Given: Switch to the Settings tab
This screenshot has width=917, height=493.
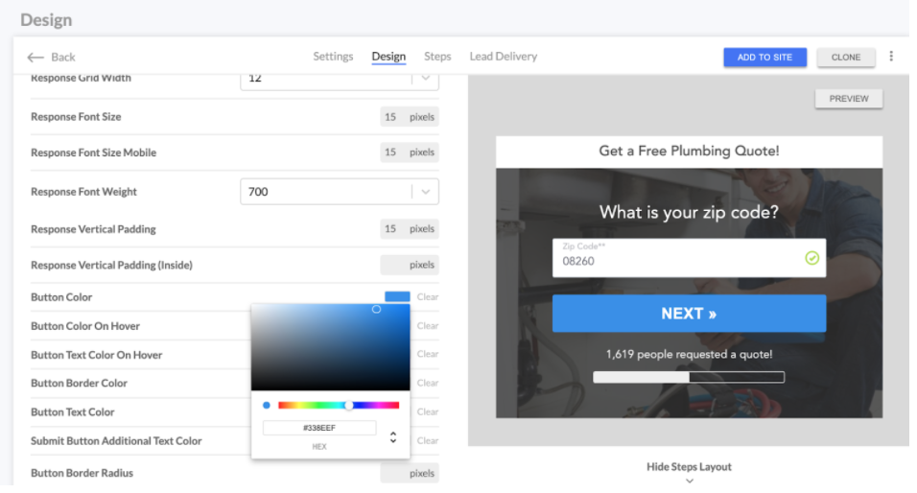Looking at the screenshot, I should pos(333,57).
